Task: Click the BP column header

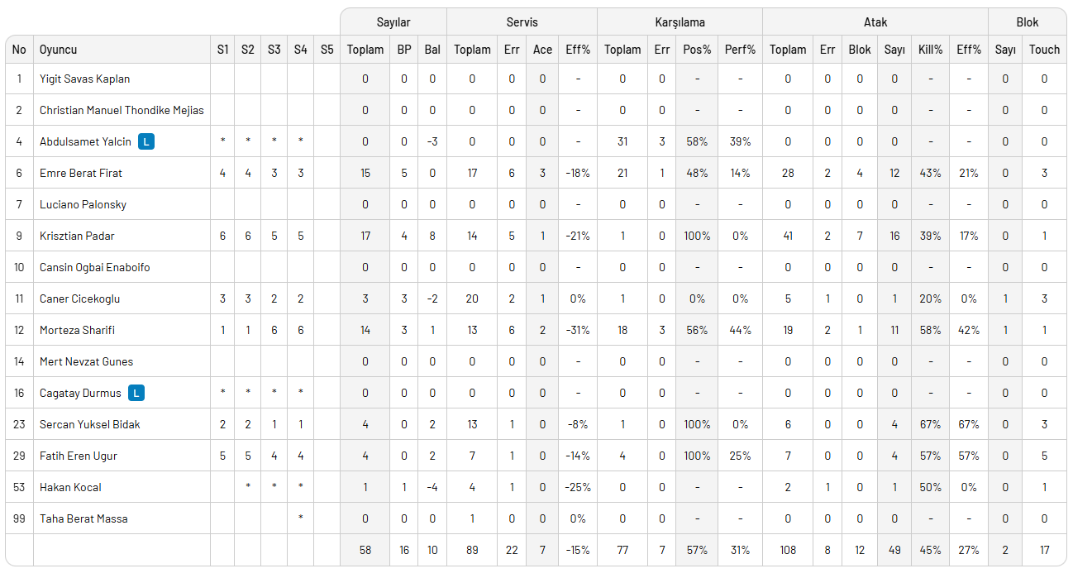Action: [404, 50]
